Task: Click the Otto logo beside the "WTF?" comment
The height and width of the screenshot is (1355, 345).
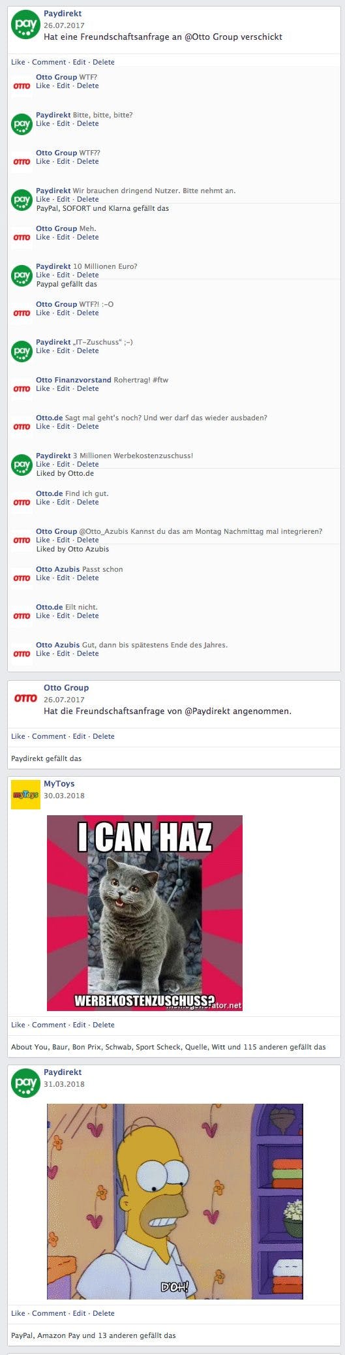Action: pos(22,86)
